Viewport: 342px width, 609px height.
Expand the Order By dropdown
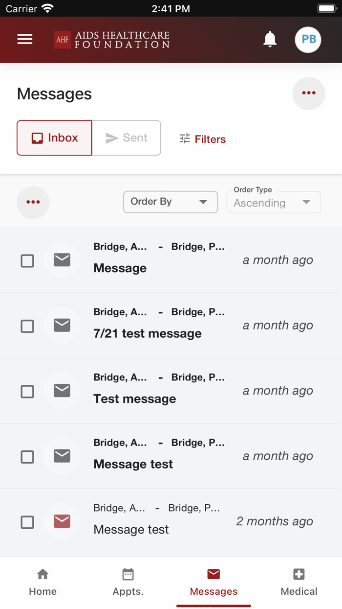170,202
